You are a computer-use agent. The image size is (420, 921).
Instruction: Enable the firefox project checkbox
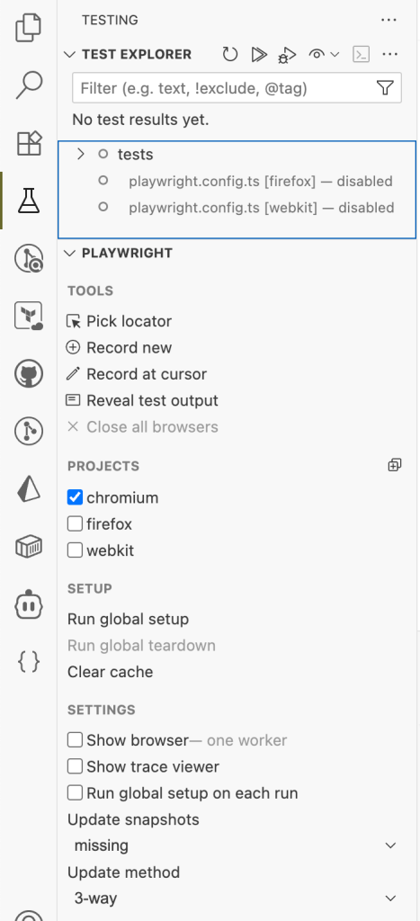coord(75,523)
